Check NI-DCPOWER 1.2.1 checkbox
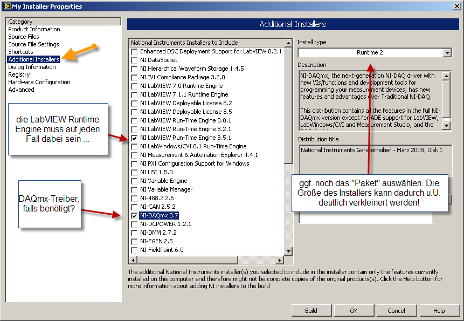This screenshot has width=464, height=321. pos(134,224)
